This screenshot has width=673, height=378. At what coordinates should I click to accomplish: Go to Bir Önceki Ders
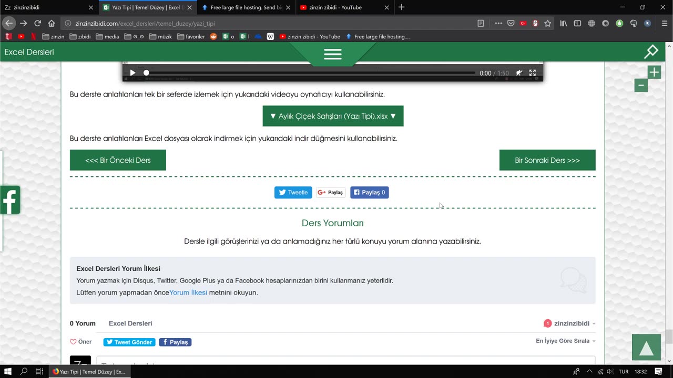(118, 160)
